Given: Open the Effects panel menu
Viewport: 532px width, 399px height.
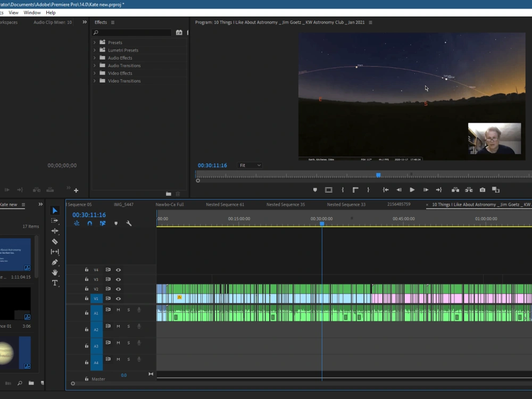Looking at the screenshot, I should [x=113, y=22].
